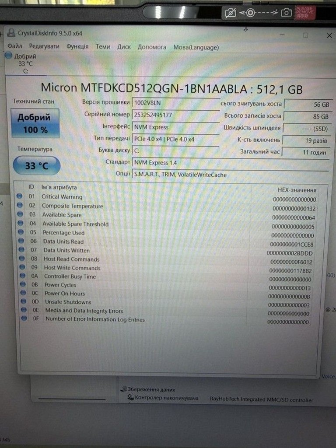Click the status dot of Power On Hours row
Viewport: 336px width, 448px height.
point(24,293)
